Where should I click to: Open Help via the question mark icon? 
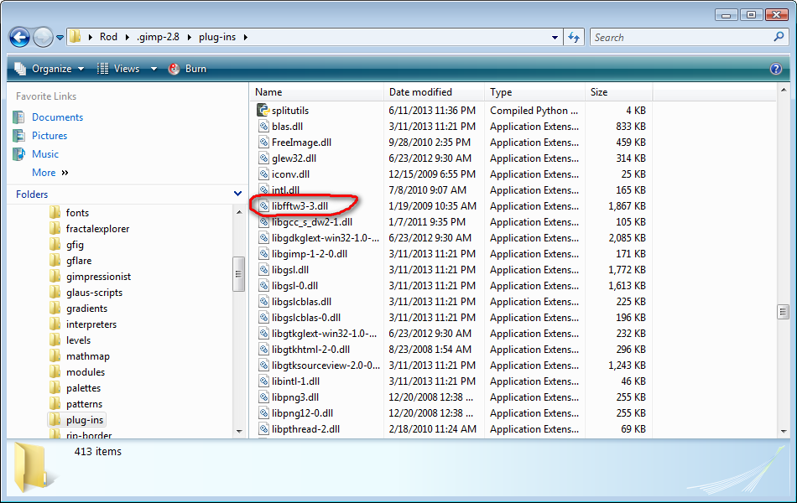(x=776, y=69)
